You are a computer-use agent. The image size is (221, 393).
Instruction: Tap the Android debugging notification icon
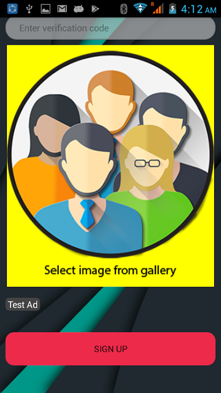79,9
